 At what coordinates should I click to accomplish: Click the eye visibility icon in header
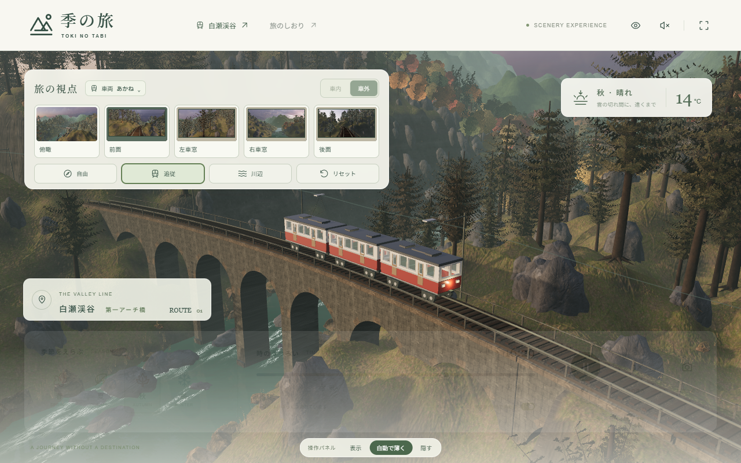click(x=636, y=25)
